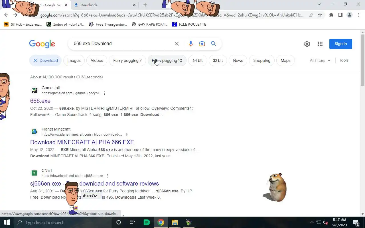
Task: Click the Planet Minecraft globe favicon
Action: tap(34, 132)
